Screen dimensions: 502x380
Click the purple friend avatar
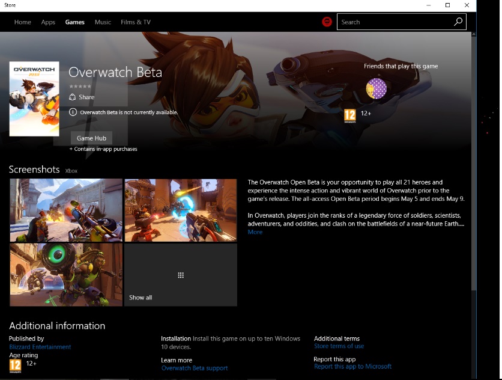376,89
